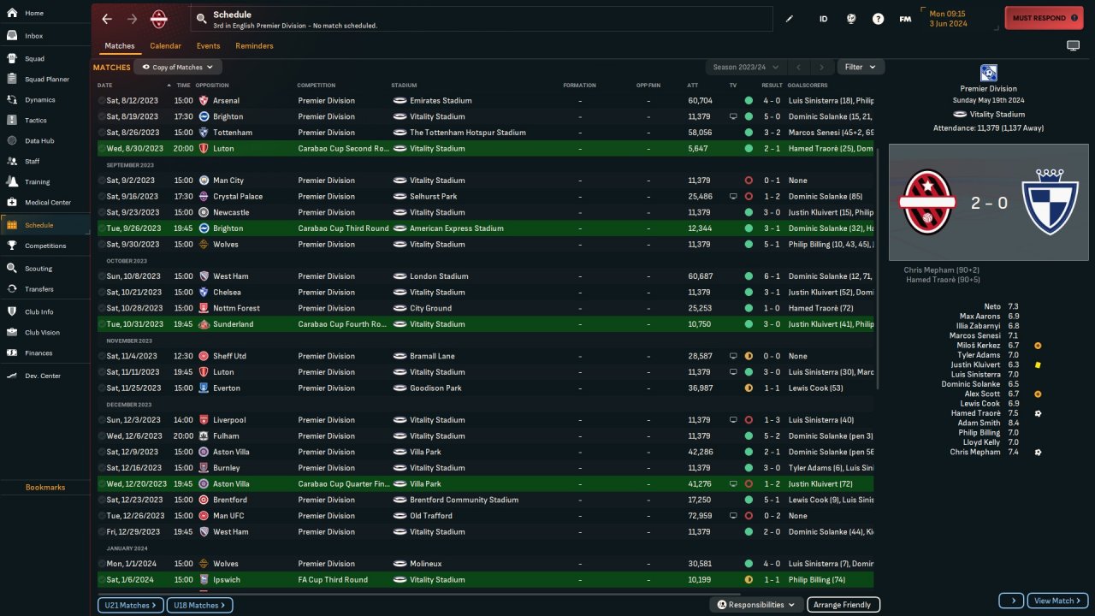Open the FM menu icon

coord(905,19)
